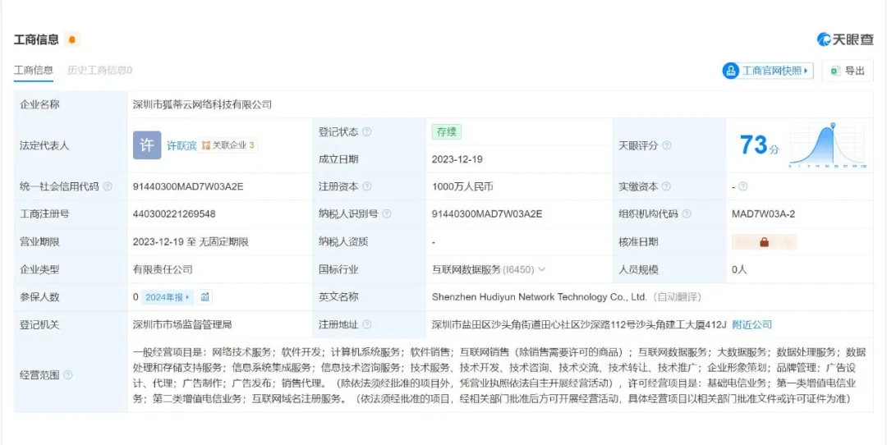887x445 pixels.
Task: Open the 工商信息 tab
Action: point(34,70)
